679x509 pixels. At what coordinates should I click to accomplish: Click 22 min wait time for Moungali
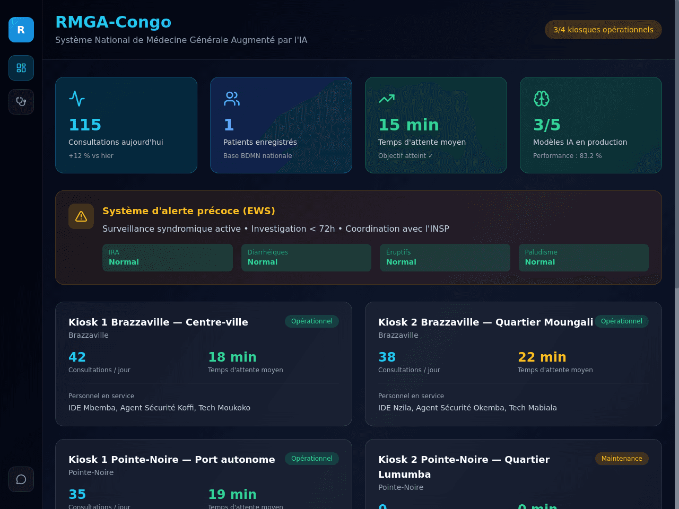pyautogui.click(x=542, y=357)
